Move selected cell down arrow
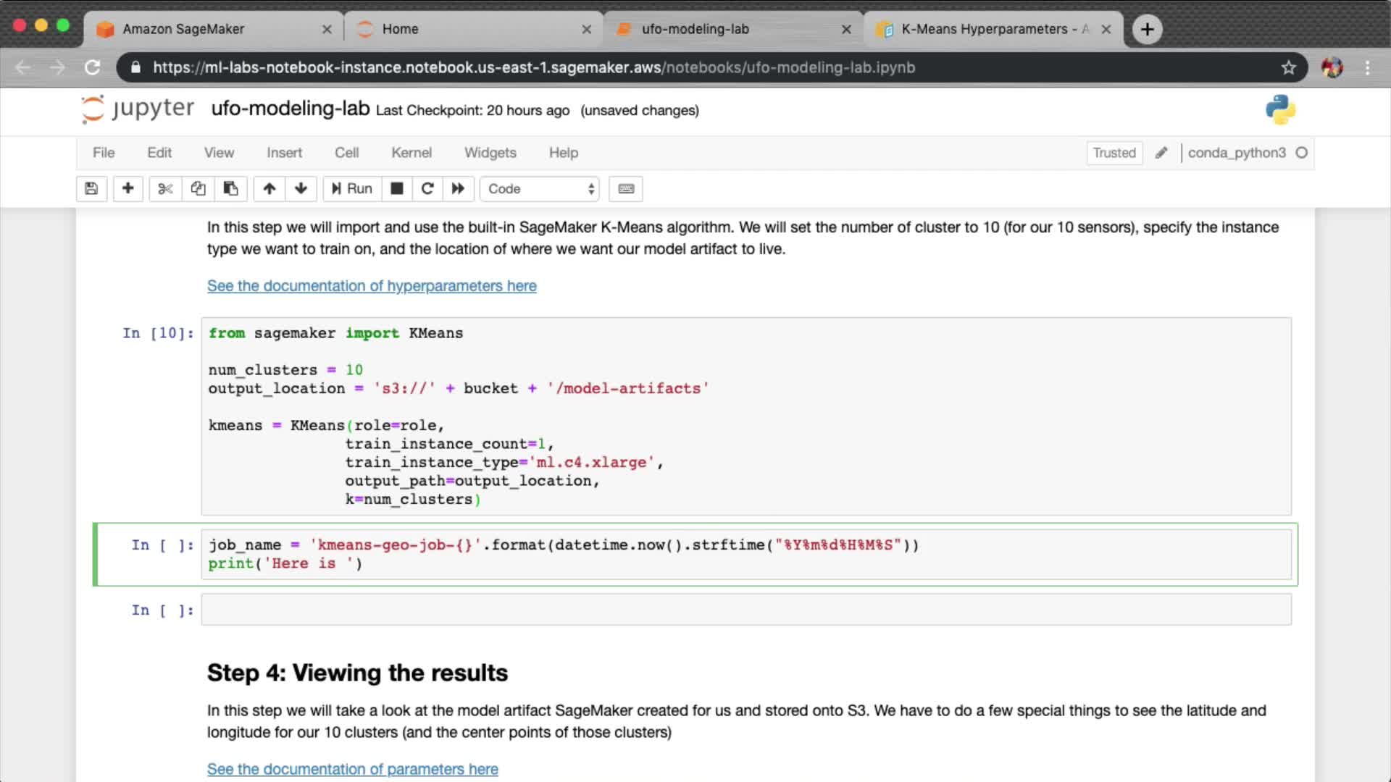The height and width of the screenshot is (782, 1391). 301,189
